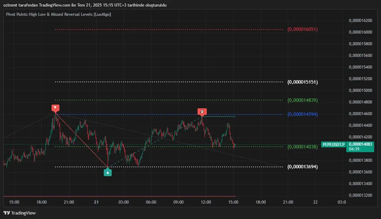Click the 15:00 time label at the axis start

[14, 202]
